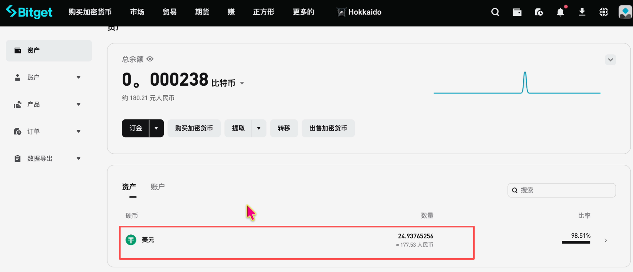Image resolution: width=633 pixels, height=272 pixels.
Task: Collapse the balance panel chevron
Action: (x=610, y=60)
